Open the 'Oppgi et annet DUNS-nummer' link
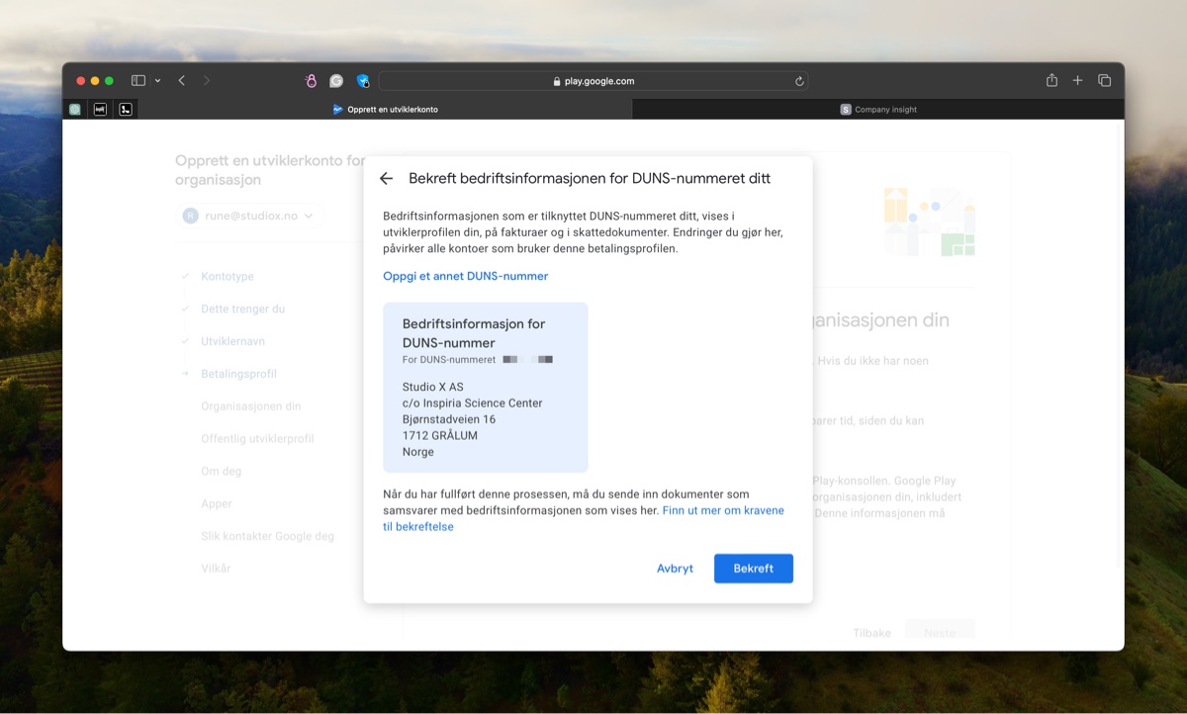 point(466,276)
